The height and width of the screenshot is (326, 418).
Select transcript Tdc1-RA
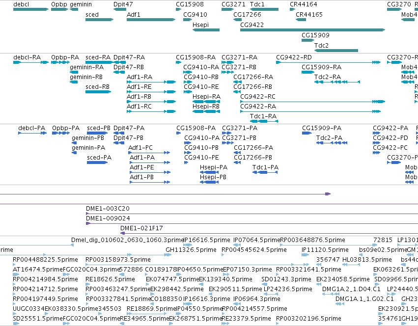[264, 121]
